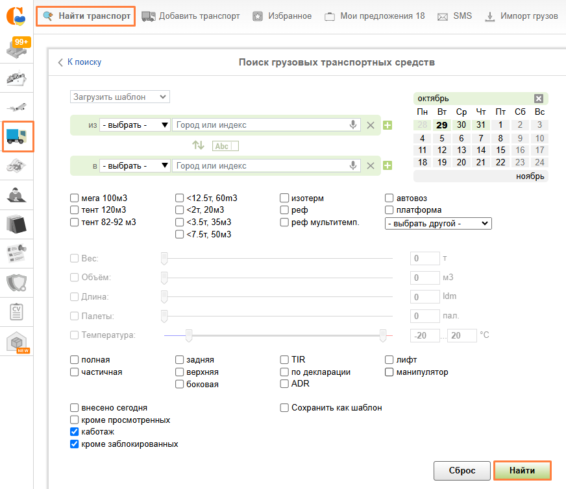Enable the 'Сохранить как шаблон' checkbox

pyautogui.click(x=284, y=408)
